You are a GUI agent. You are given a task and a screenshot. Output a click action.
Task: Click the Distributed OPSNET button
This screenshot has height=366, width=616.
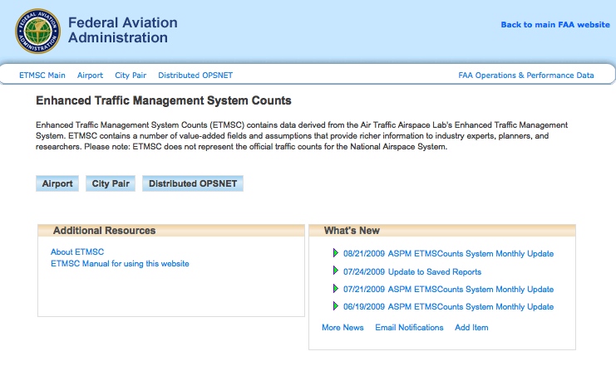193,183
